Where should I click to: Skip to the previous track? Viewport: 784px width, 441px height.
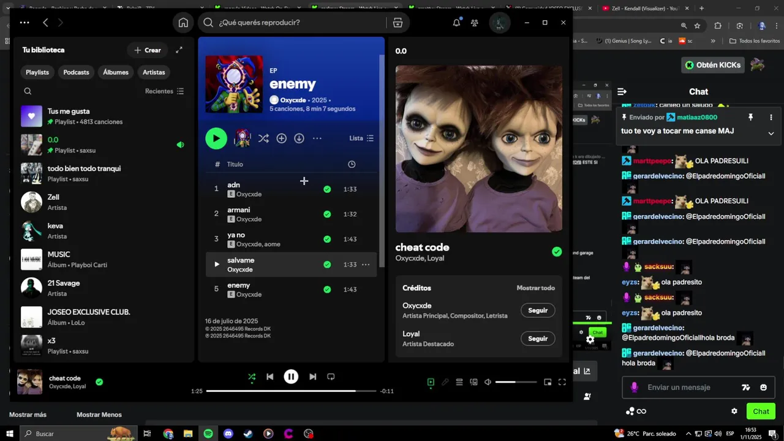[x=269, y=377]
